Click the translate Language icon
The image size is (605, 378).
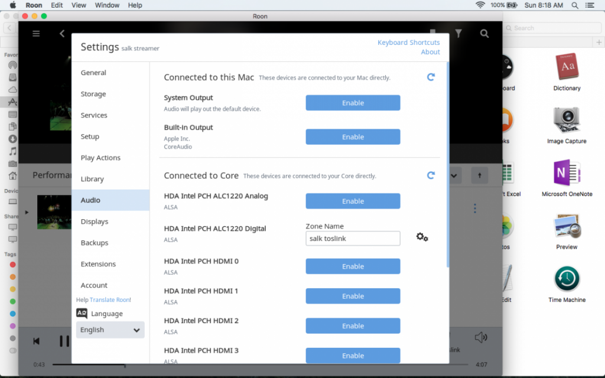82,313
